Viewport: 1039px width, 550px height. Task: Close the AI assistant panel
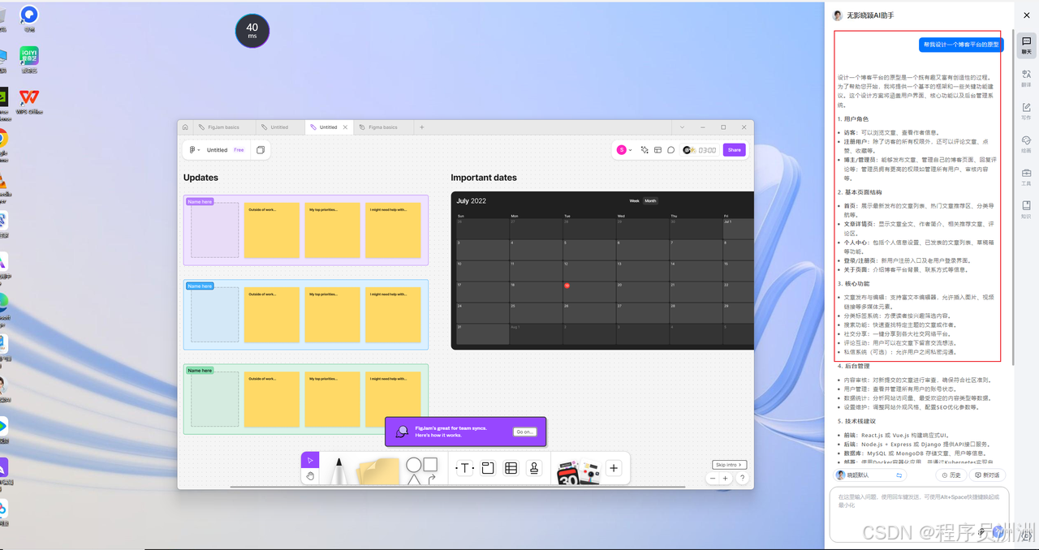[1027, 15]
